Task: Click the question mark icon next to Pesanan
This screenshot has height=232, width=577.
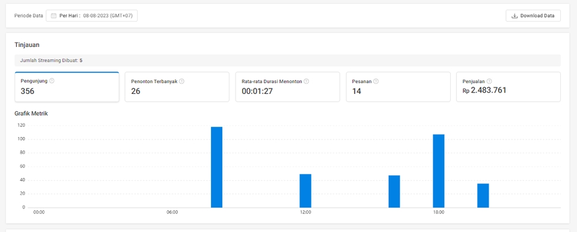Action: (x=376, y=81)
